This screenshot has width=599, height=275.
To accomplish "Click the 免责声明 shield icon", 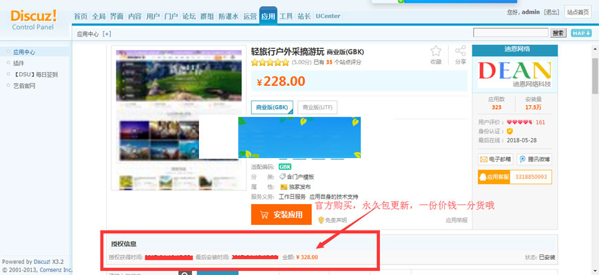I will (321, 220).
